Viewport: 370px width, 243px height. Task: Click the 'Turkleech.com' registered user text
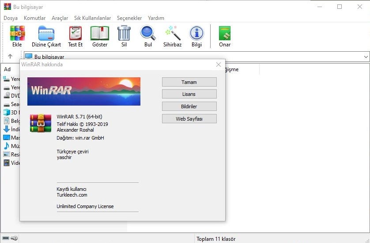72,195
